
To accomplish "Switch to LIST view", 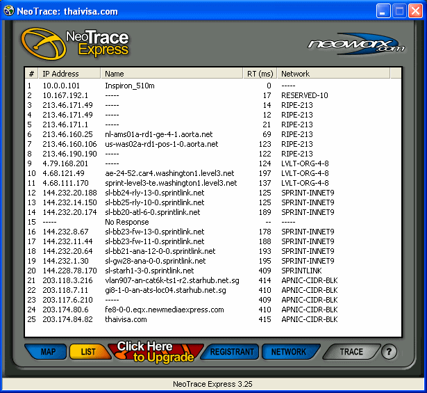I will [x=88, y=352].
